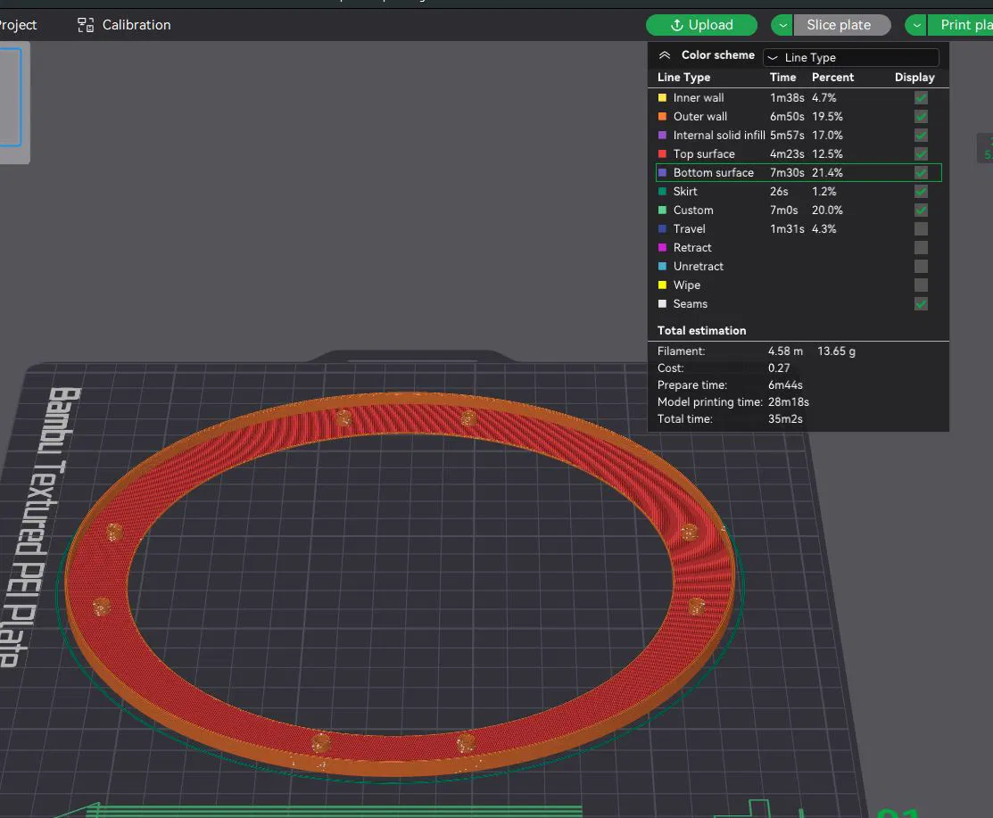Click the Filament weight 13.65 g
Viewport: 993px width, 818px height.
(x=836, y=351)
